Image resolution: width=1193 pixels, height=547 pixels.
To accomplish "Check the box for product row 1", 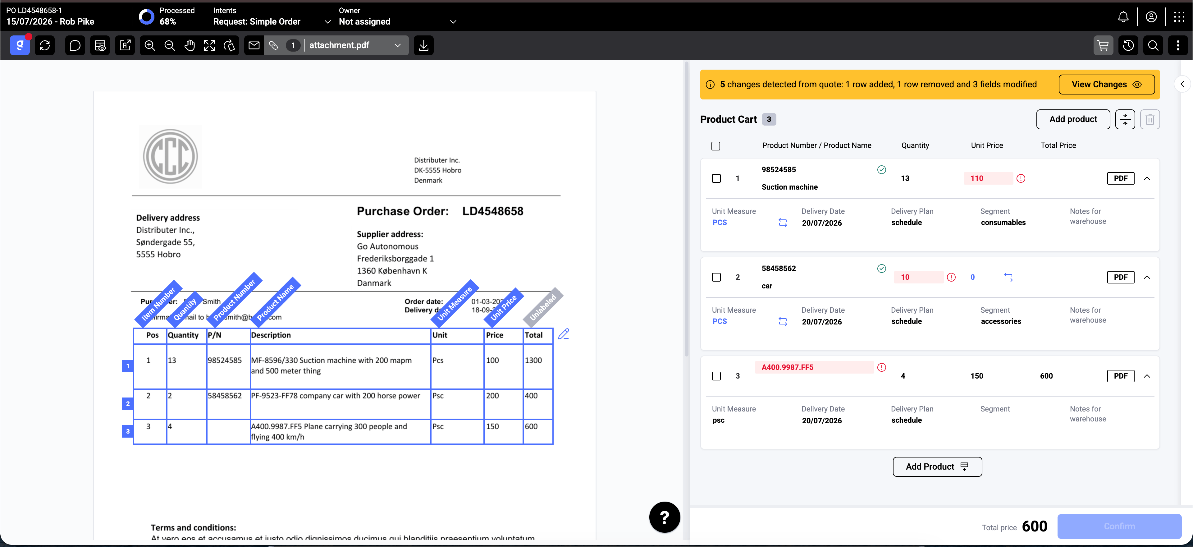I will pos(716,178).
